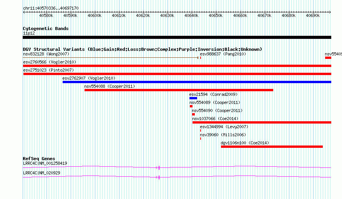Click the esv21594 (Conrad2009) label
Image resolution: width=342 pixels, height=199 pixels.
click(x=213, y=94)
